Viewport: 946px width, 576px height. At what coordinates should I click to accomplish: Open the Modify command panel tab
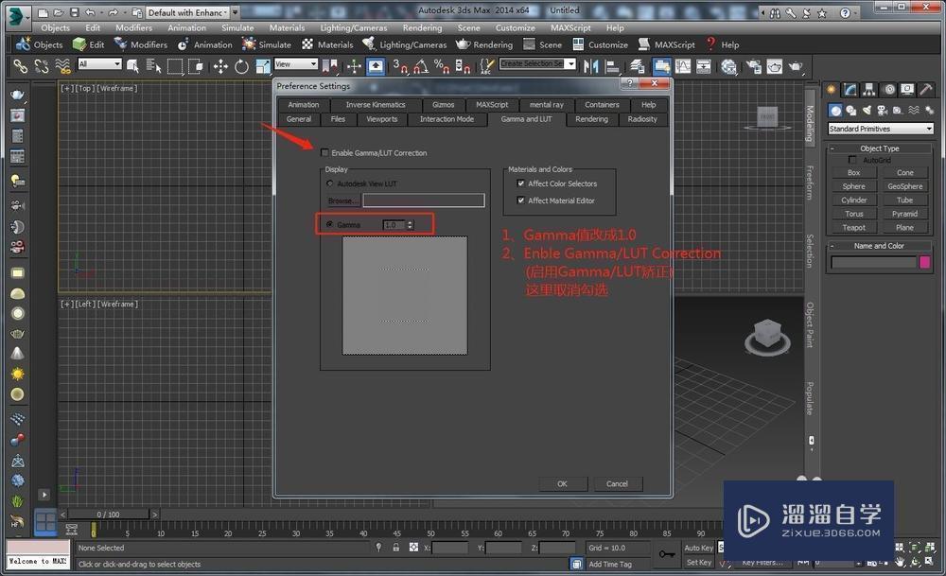(x=850, y=90)
